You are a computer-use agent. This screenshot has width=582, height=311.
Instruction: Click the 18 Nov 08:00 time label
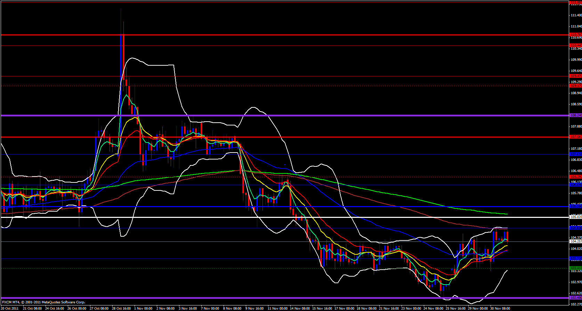point(366,309)
